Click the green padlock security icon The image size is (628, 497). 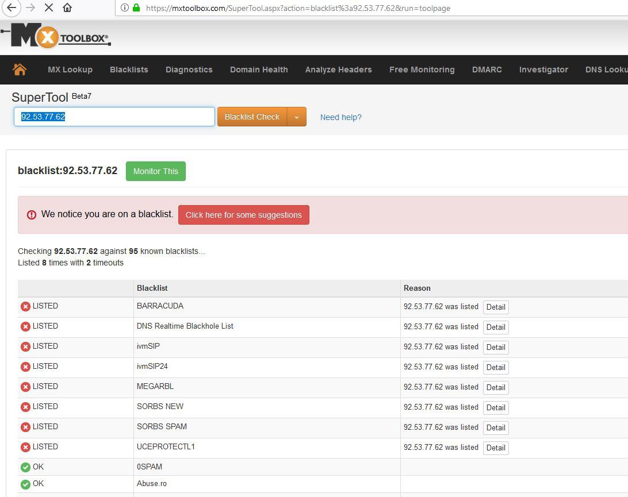tap(136, 7)
